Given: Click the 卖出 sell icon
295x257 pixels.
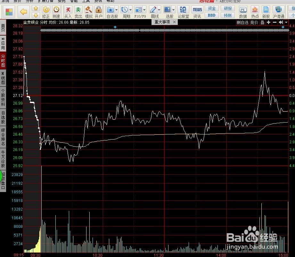Looking at the screenshot, I should pyautogui.click(x=78, y=12).
